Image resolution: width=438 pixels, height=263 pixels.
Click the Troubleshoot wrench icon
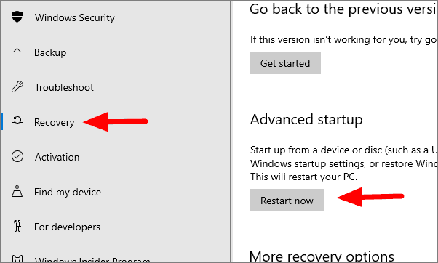pos(17,86)
